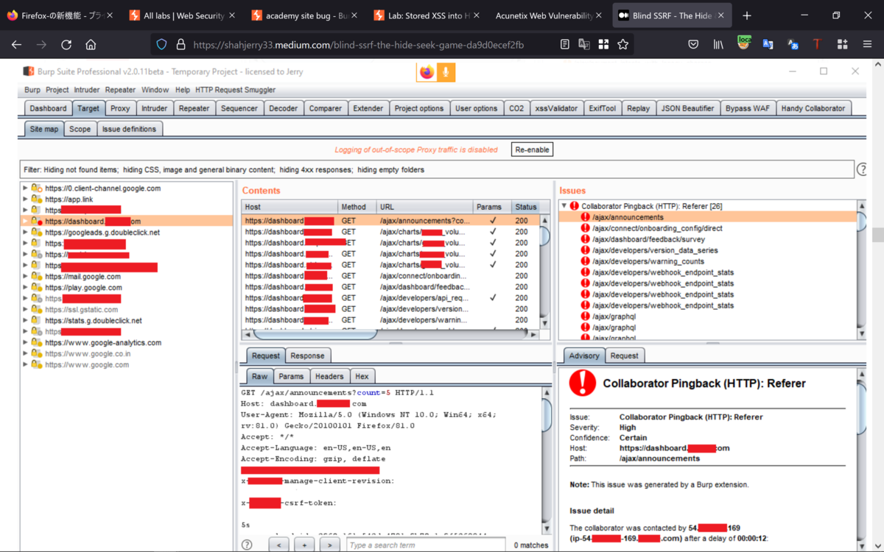
Task: Click the red T extension icon
Action: coord(817,45)
